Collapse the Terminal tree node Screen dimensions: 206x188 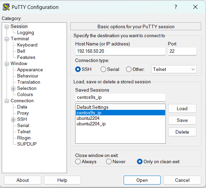[7, 39]
